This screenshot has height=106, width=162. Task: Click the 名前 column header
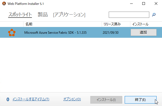click(62, 24)
